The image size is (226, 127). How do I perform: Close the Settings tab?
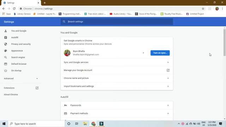click(38, 3)
